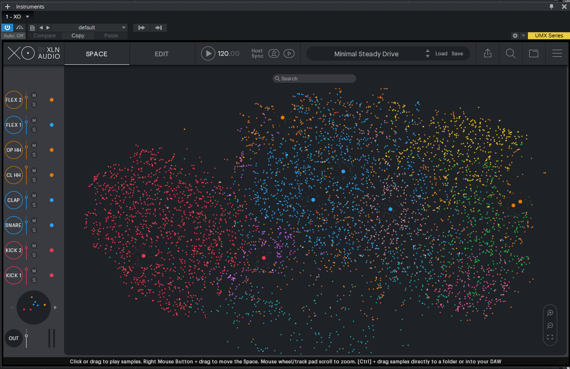The height and width of the screenshot is (369, 570).
Task: Select the KICK 2 instrument circle
Action: [x=14, y=250]
